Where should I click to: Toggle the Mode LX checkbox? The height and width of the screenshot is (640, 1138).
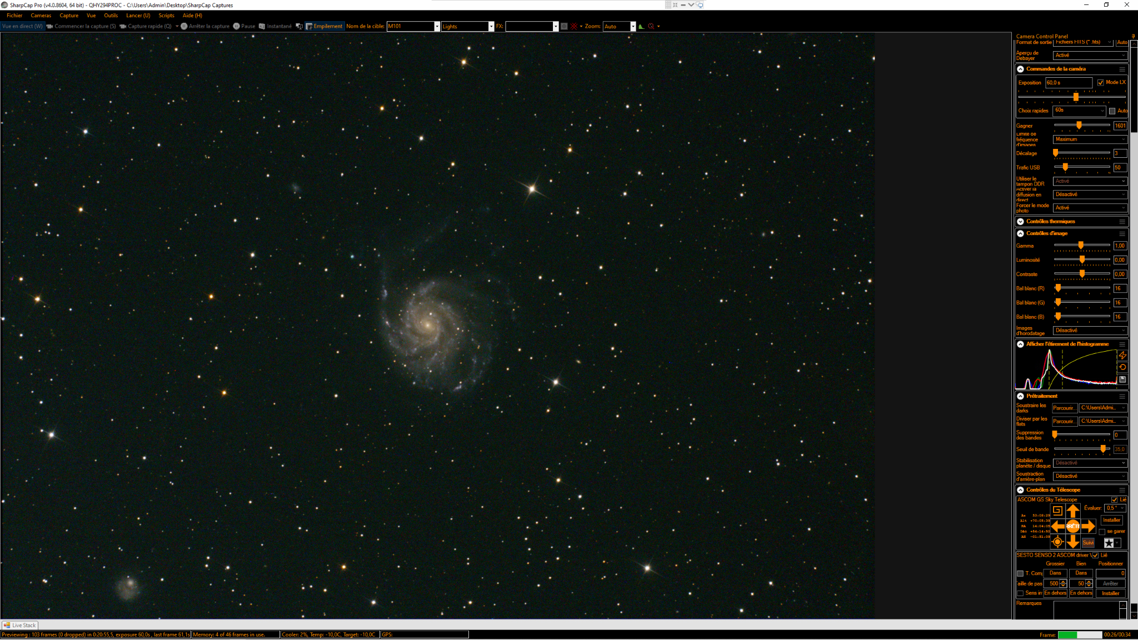1101,82
